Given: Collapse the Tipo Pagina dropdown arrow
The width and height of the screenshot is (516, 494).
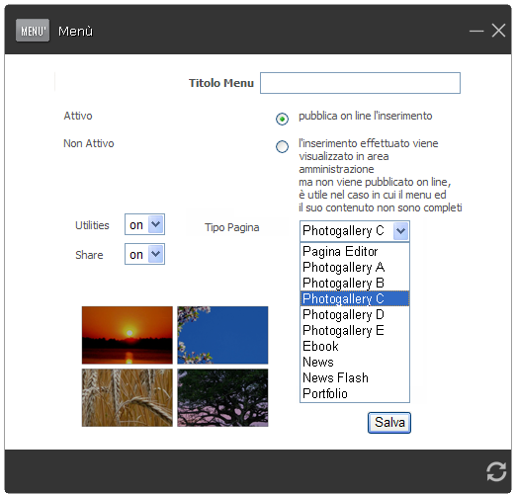Looking at the screenshot, I should (400, 231).
